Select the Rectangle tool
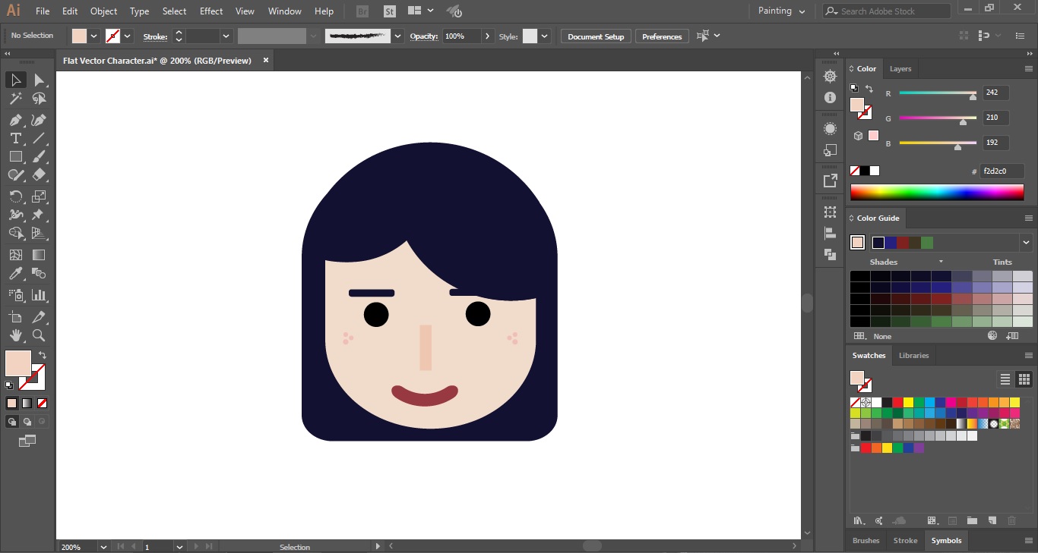This screenshot has height=553, width=1038. [x=16, y=156]
